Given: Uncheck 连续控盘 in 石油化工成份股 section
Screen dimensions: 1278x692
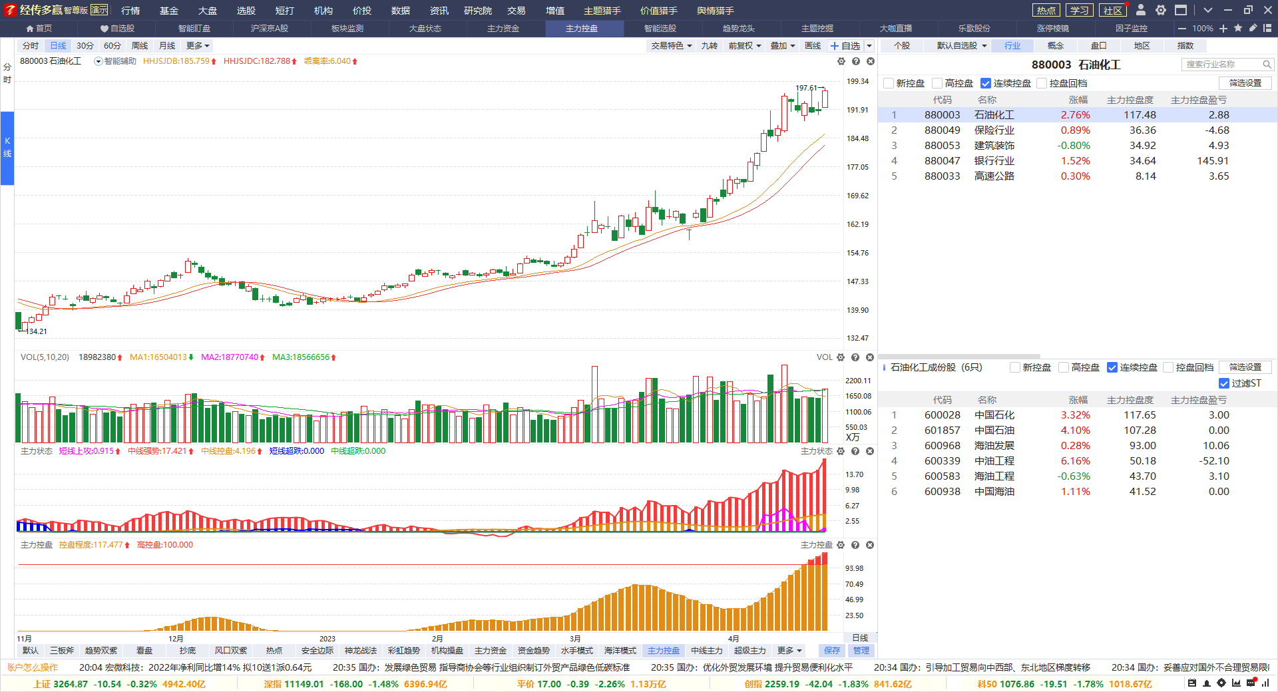Looking at the screenshot, I should [1112, 367].
